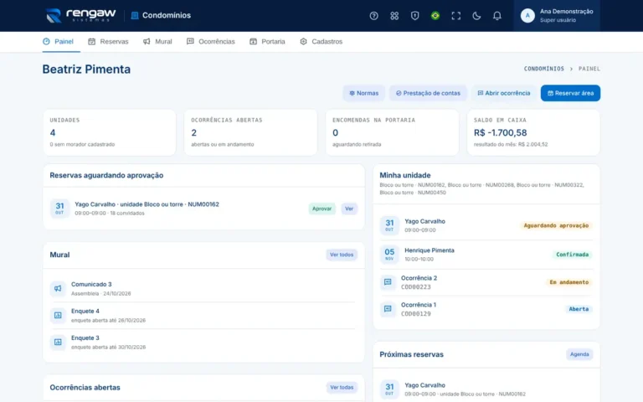Screen dimensions: 643x402
Task: Click the Rengaw Sistemas logo
Action: (x=80, y=16)
